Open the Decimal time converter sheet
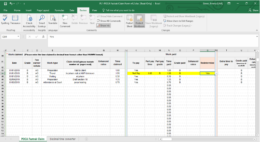The height and width of the screenshot is (142, 260). (62, 139)
